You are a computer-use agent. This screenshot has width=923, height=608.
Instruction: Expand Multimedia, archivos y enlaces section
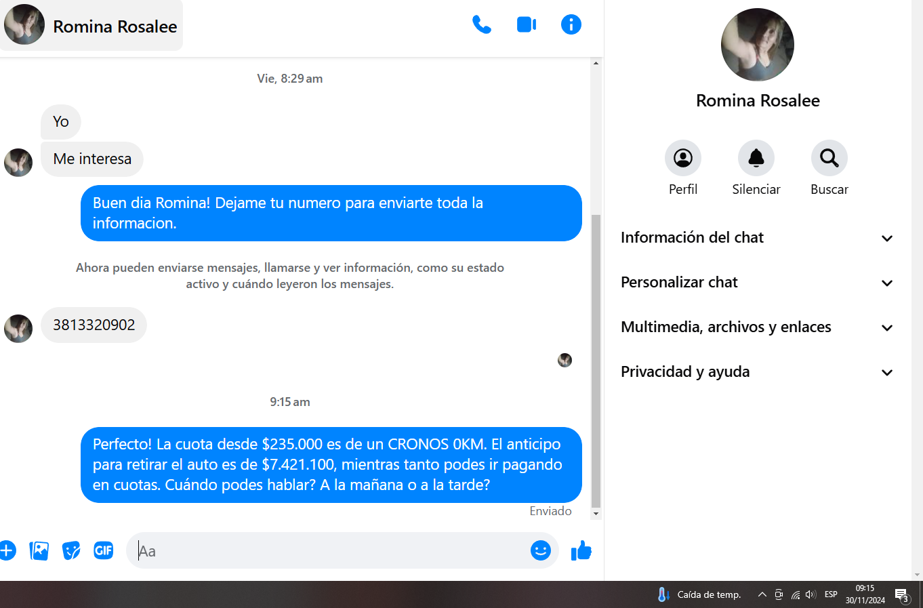click(757, 327)
